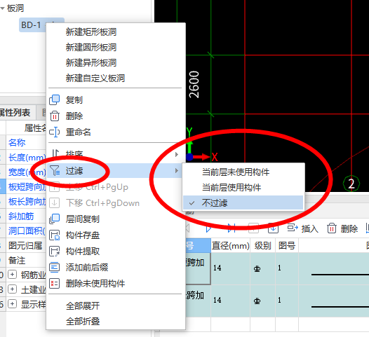
Task: Click the last-record arrow icon in rebar toolbar
Action: click(232, 228)
